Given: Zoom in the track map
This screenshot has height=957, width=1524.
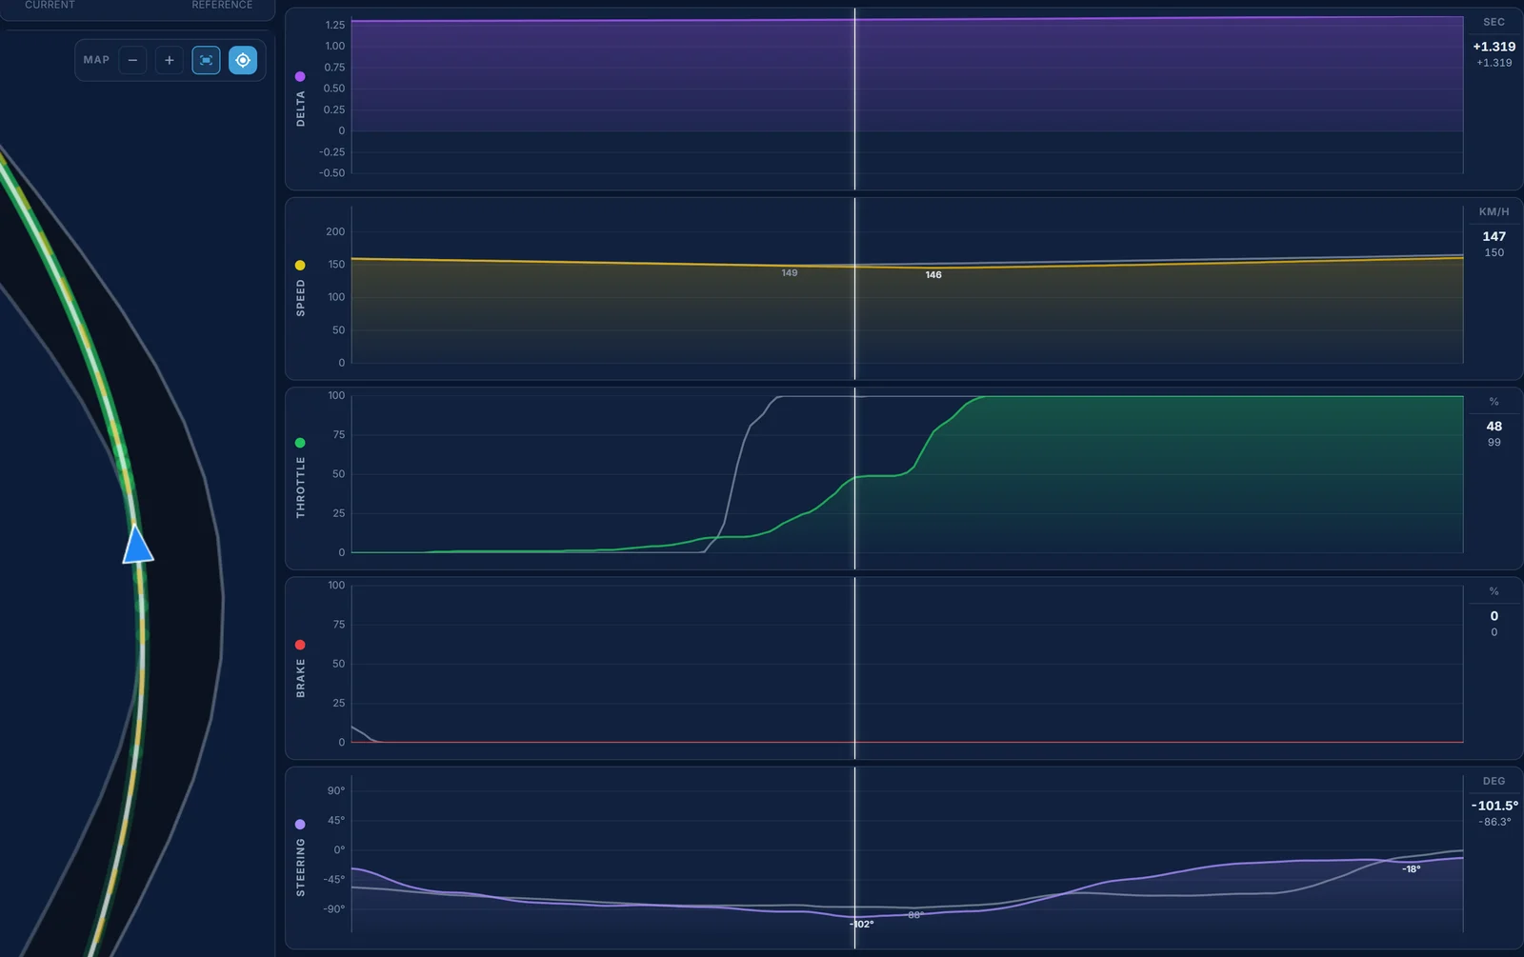Looking at the screenshot, I should point(169,60).
